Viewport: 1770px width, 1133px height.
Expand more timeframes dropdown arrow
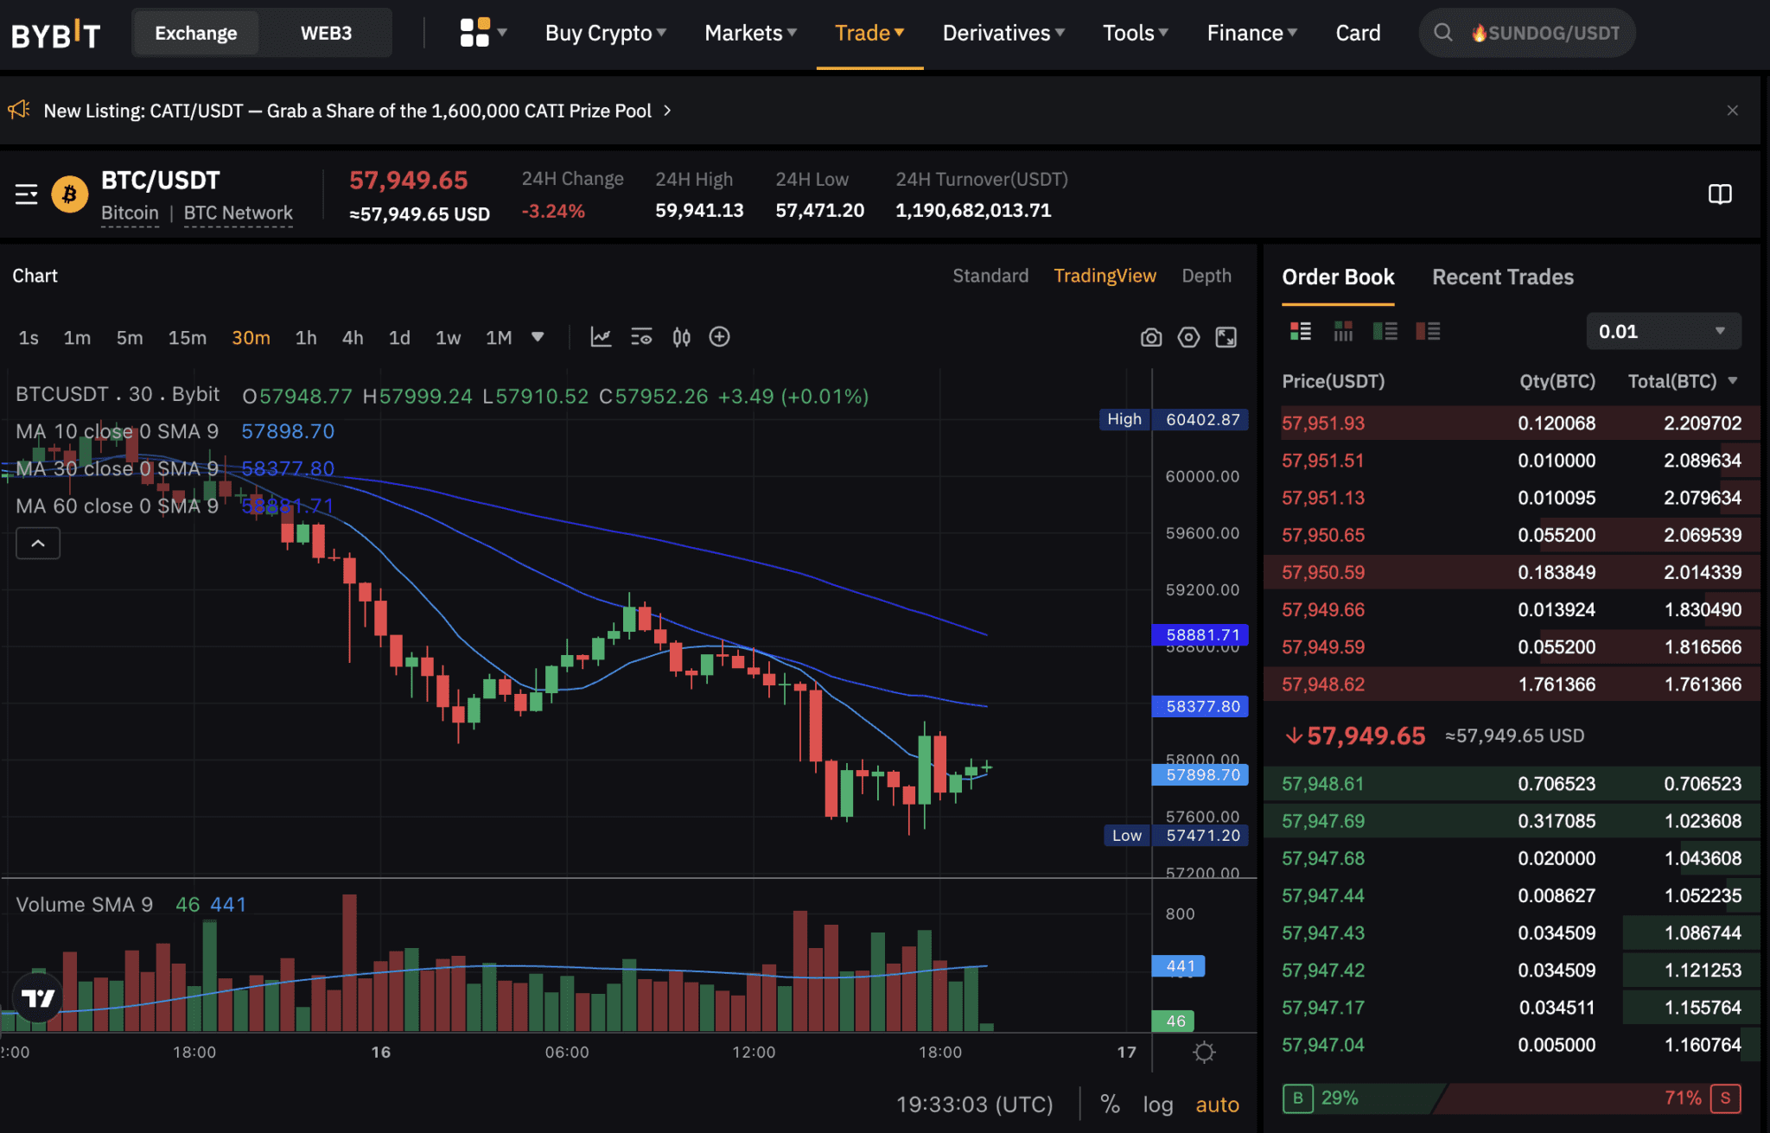(x=538, y=337)
